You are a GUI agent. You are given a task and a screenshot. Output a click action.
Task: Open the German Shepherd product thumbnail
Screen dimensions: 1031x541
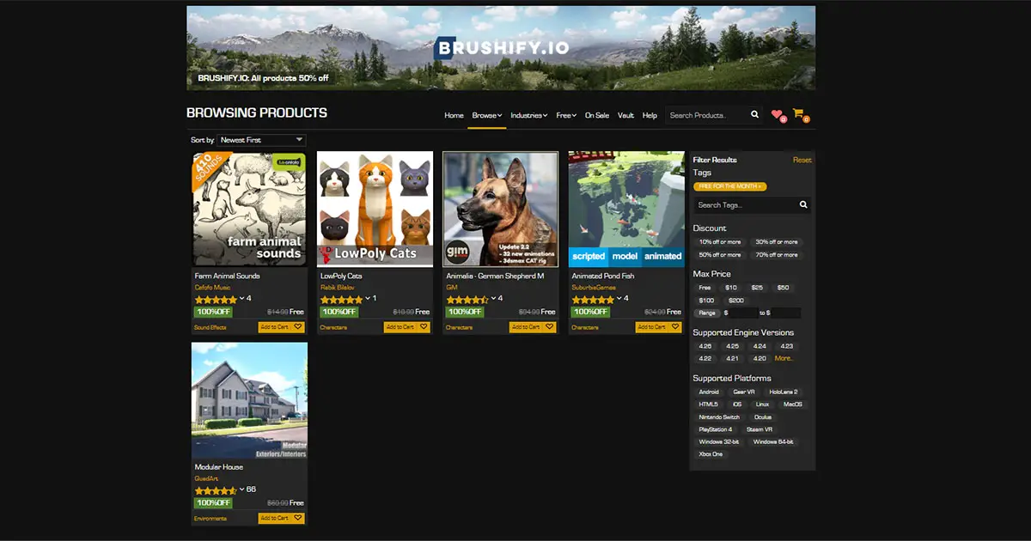tap(501, 210)
